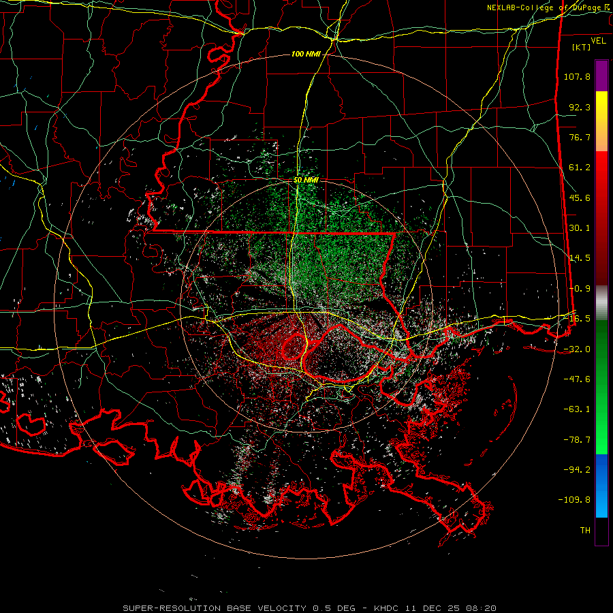Click the -109.8 velocity scale value
The height and width of the screenshot is (613, 613).
pos(574,500)
